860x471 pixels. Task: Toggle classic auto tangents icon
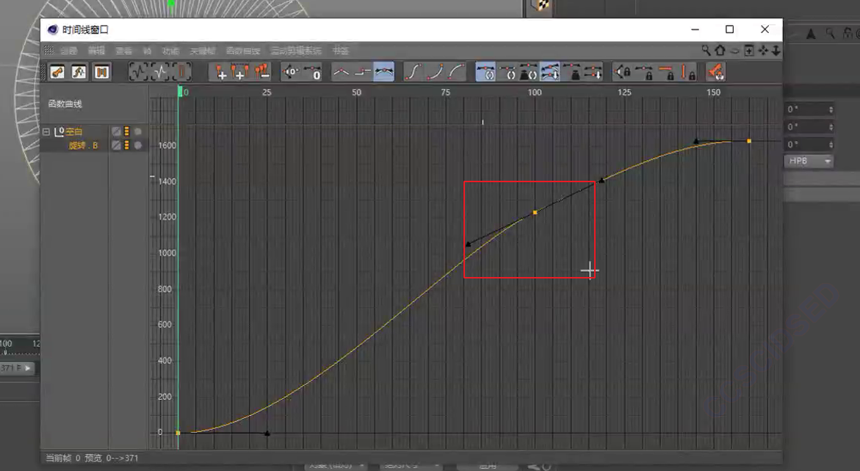pyautogui.click(x=485, y=72)
